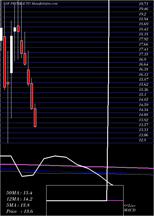Click the 13.82 price axis label
Viewport: 154px width, 216px height.
click(x=144, y=120)
